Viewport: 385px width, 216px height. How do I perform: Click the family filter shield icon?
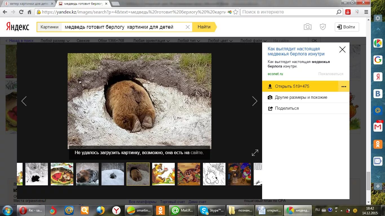(x=323, y=27)
